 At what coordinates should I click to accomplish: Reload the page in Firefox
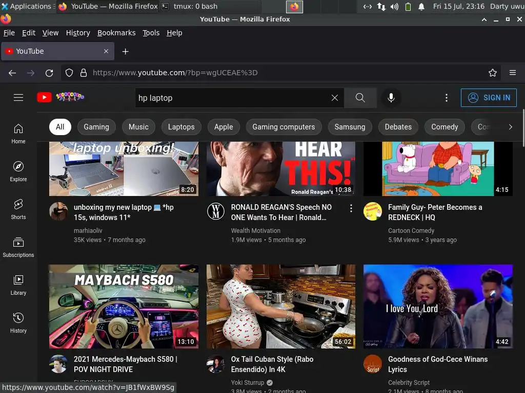[49, 73]
